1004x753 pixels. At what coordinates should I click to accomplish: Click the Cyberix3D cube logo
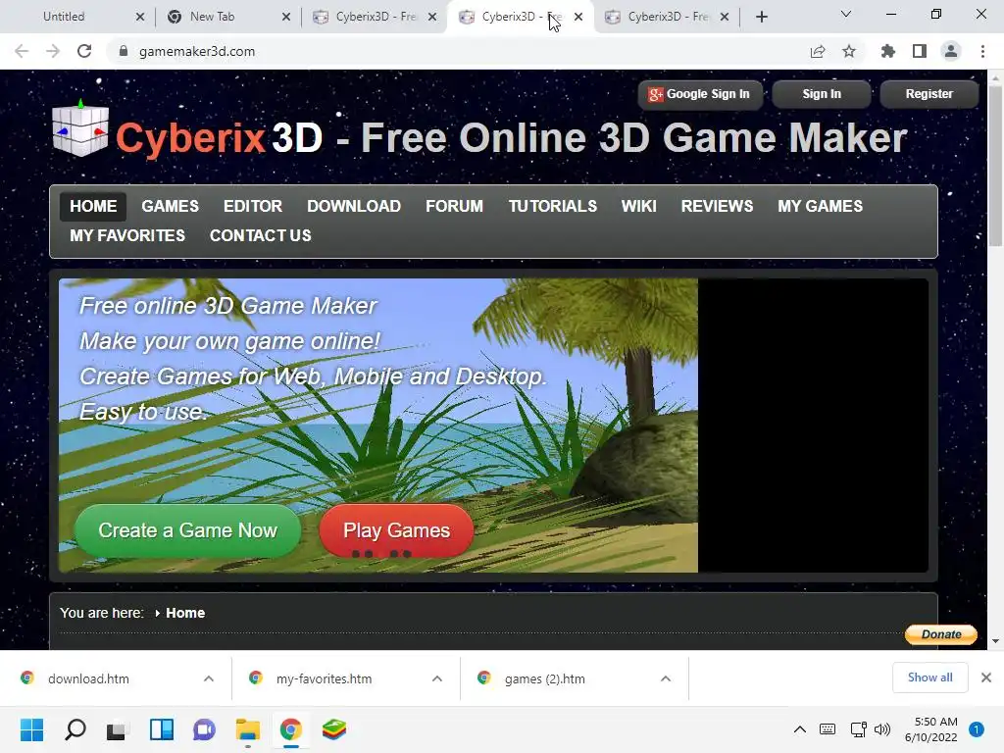coord(80,129)
